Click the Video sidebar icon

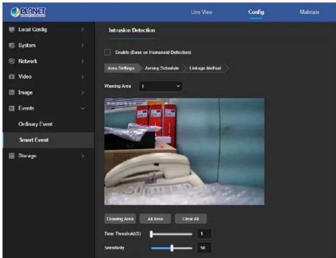tap(12, 77)
